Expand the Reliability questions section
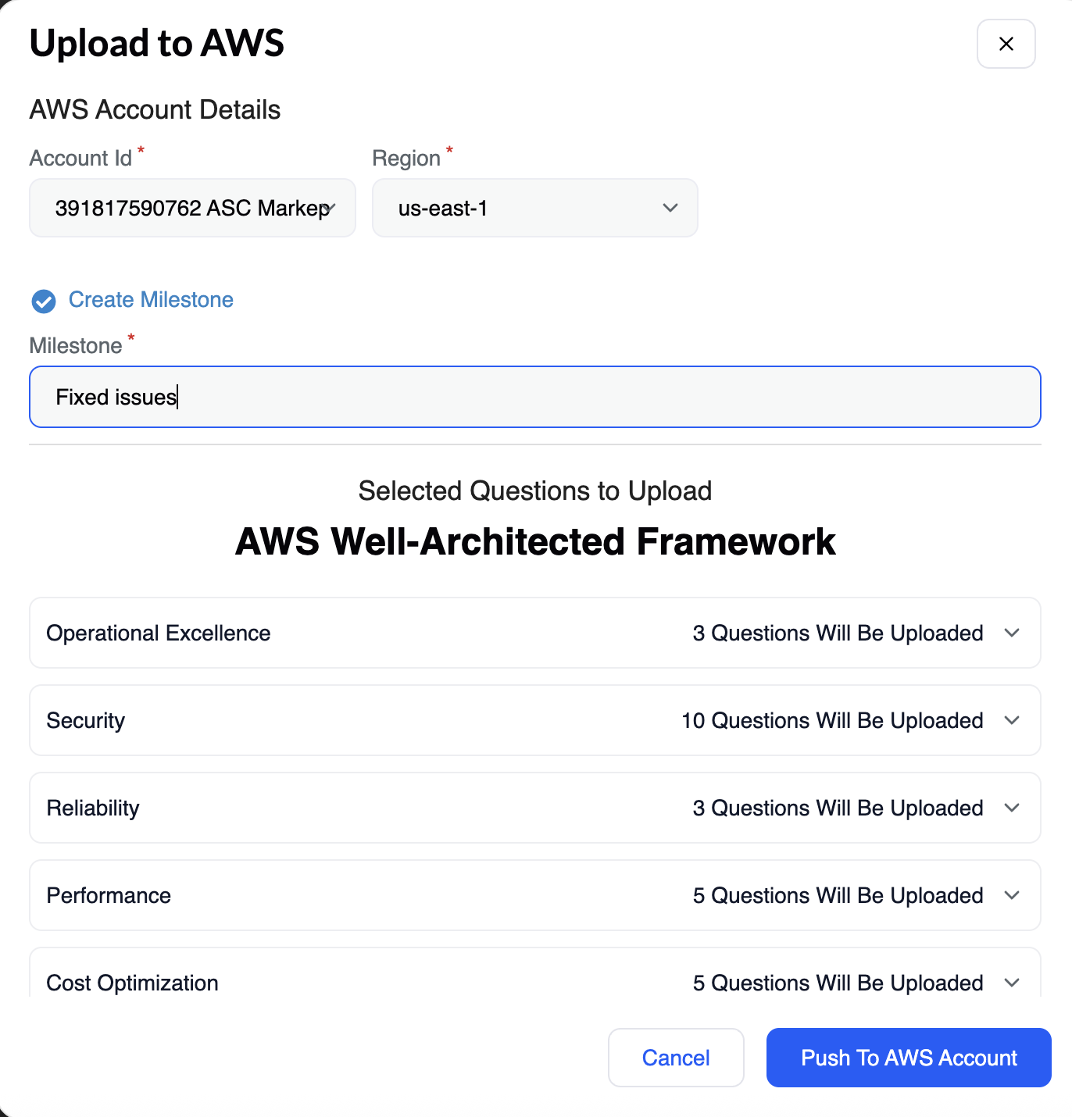1072x1117 pixels. (x=534, y=808)
